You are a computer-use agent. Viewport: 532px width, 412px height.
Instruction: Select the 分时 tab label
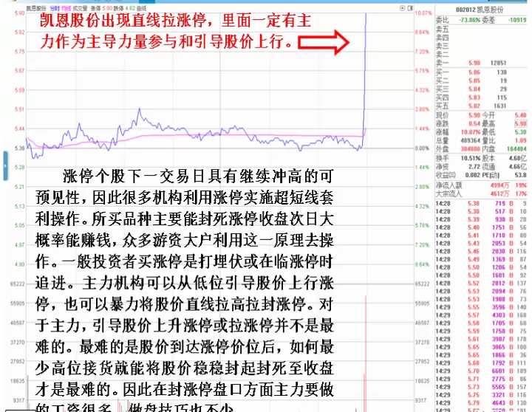pyautogui.click(x=54, y=8)
